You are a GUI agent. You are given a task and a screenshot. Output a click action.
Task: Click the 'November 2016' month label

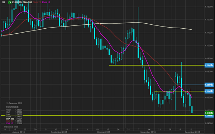[x=148, y=132]
